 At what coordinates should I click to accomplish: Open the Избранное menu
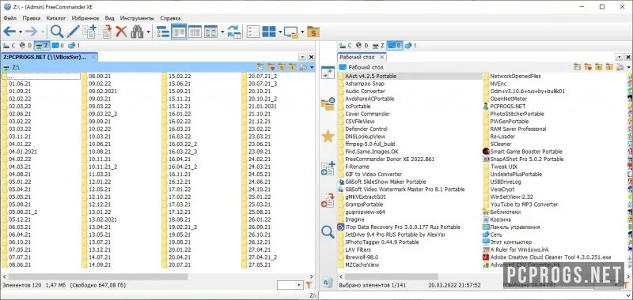[x=85, y=18]
